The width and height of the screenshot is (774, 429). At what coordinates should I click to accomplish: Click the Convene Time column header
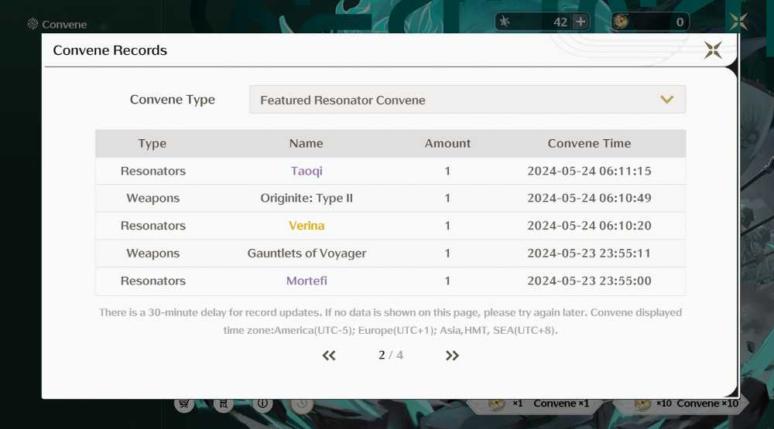pyautogui.click(x=589, y=144)
